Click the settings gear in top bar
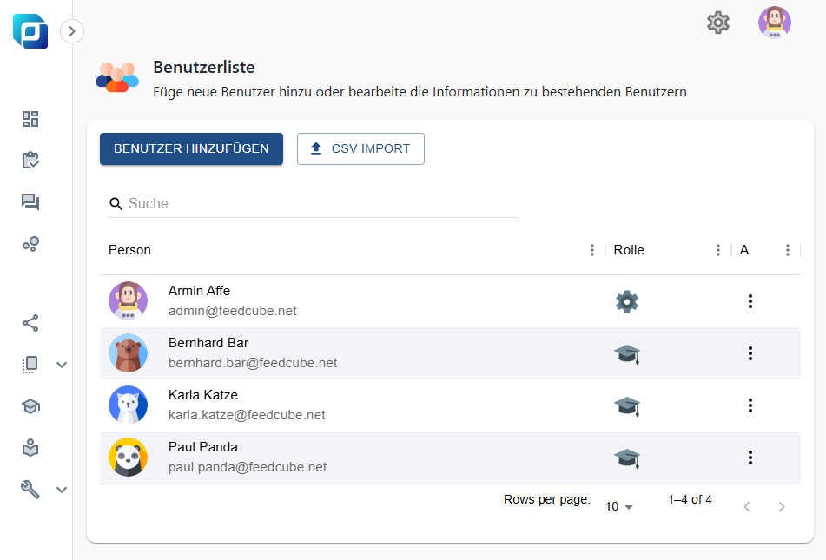826x560 pixels. tap(718, 23)
